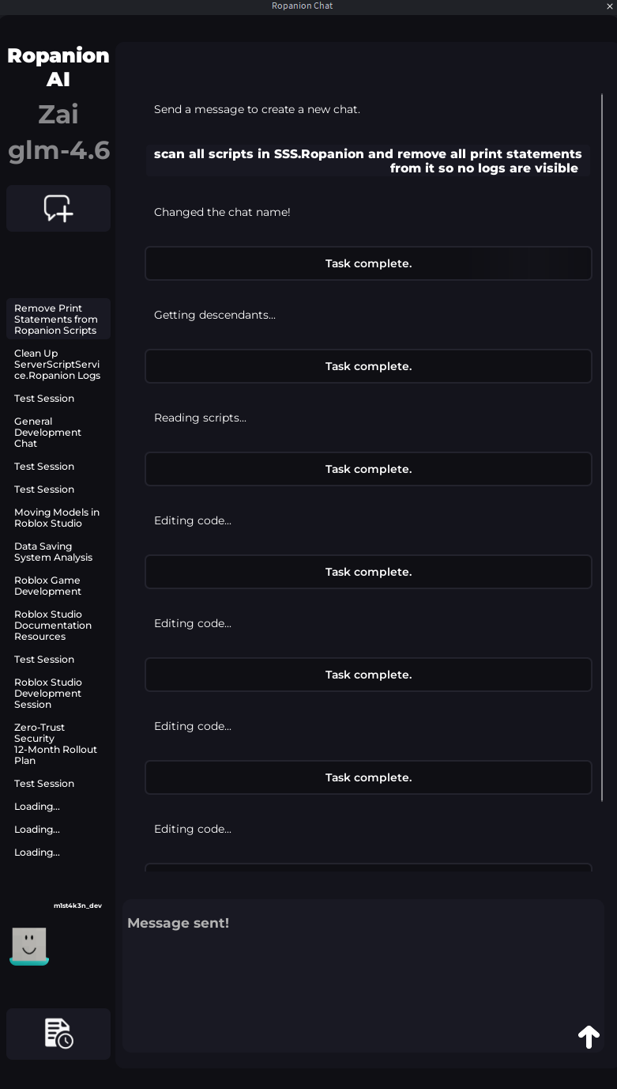Start a new chat with plus icon

coord(58,208)
